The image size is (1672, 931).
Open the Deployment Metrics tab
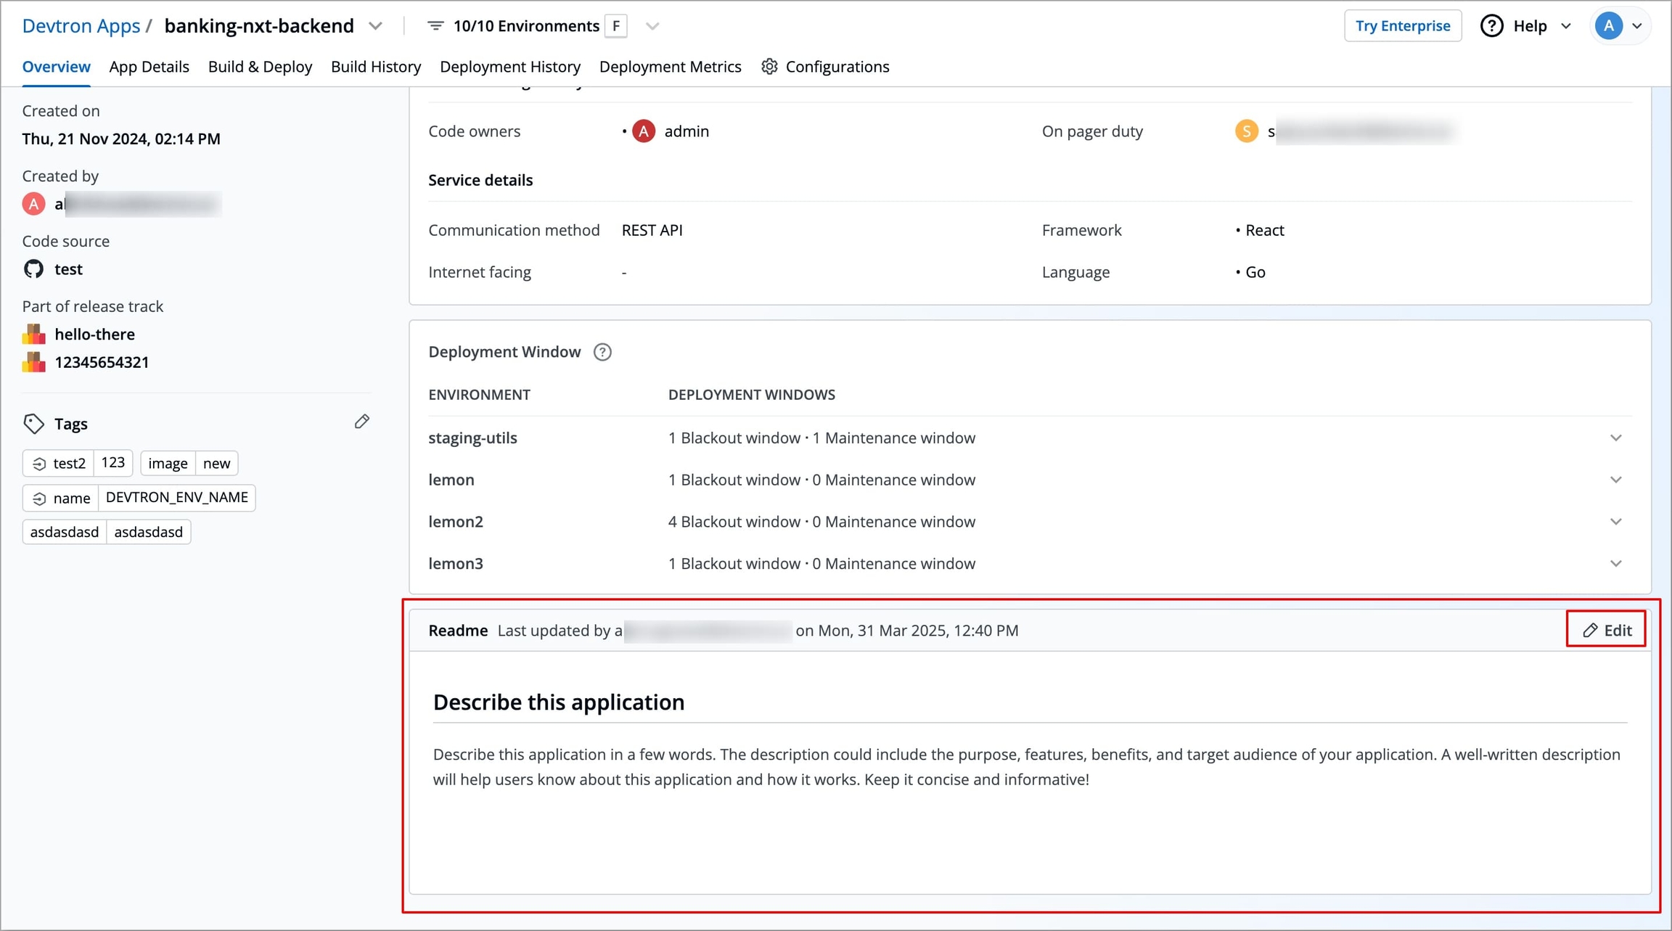(670, 67)
